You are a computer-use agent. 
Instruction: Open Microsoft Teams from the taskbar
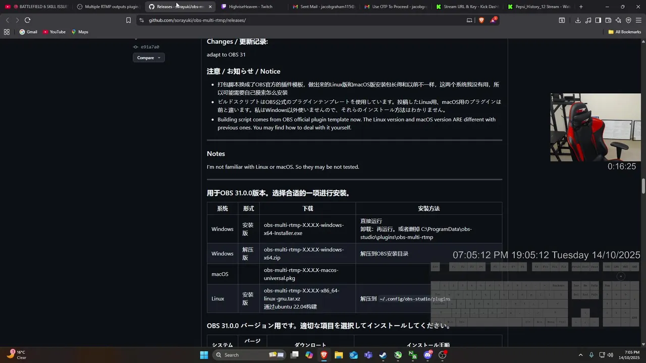coord(368,355)
